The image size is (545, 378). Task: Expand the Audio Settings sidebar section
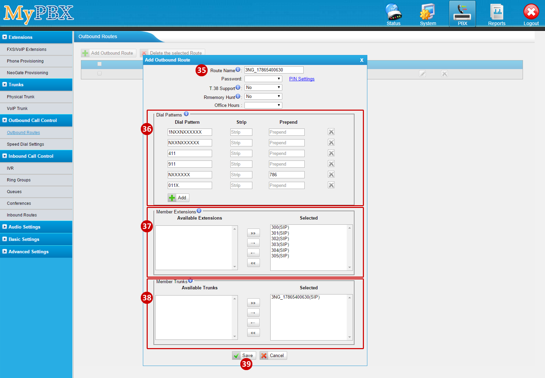tap(24, 227)
